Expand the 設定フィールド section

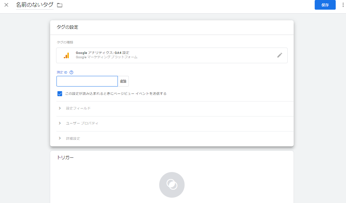pyautogui.click(x=175, y=108)
